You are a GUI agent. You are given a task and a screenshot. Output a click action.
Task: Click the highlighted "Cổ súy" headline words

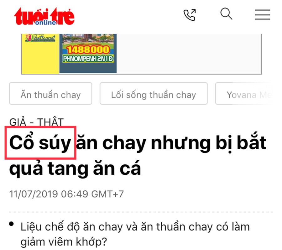[x=40, y=143]
